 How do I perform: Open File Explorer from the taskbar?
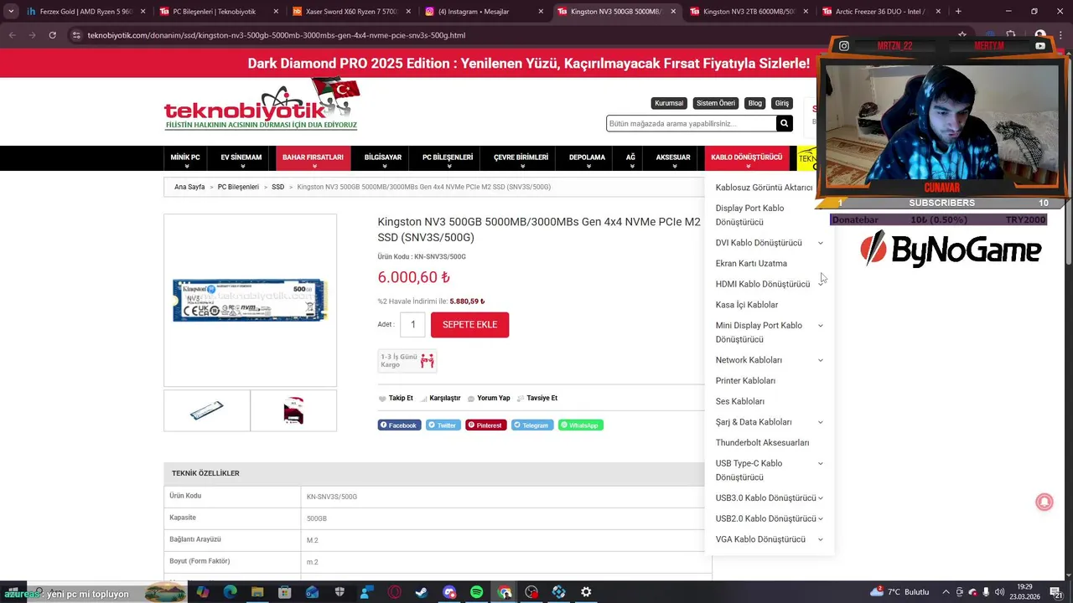257,592
